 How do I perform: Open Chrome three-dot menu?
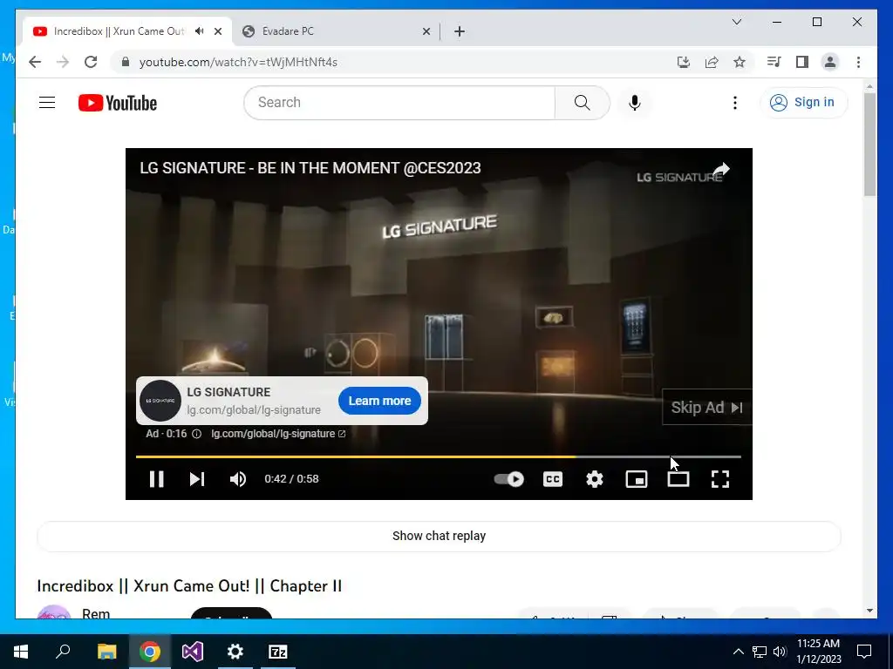point(858,62)
